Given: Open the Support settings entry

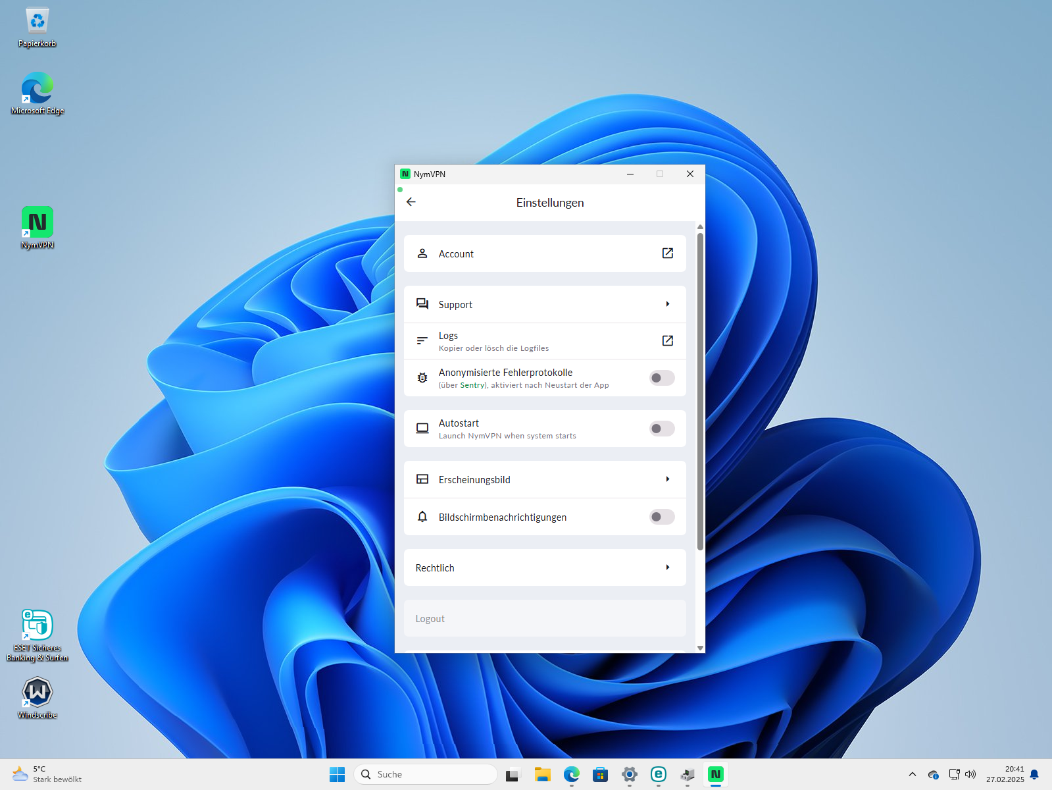Looking at the screenshot, I should pos(545,304).
